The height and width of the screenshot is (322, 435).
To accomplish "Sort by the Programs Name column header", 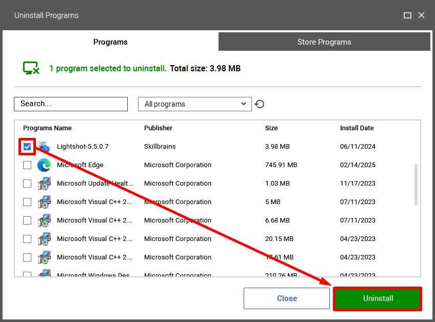I will 47,128.
